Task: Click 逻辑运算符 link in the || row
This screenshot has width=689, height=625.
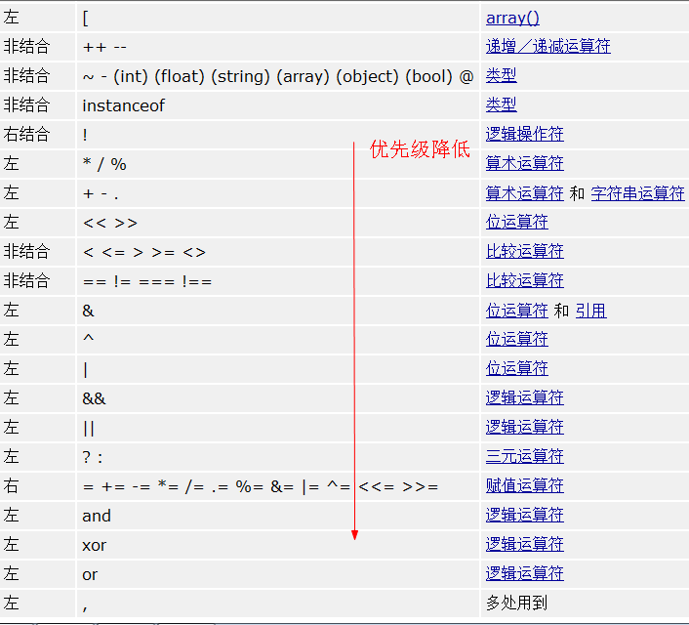Action: point(525,427)
